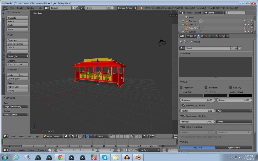Open the Origin to Geometry type dropdown

coord(15,107)
